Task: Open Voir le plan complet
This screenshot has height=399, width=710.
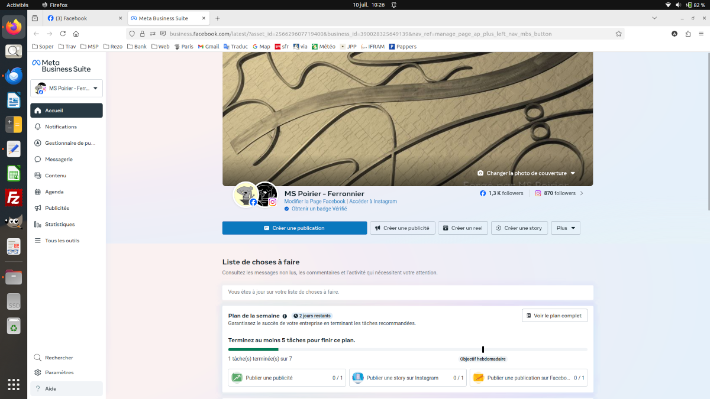Action: 554,315
